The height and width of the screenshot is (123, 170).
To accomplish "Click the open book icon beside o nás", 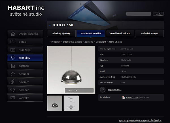I will 13,42.
